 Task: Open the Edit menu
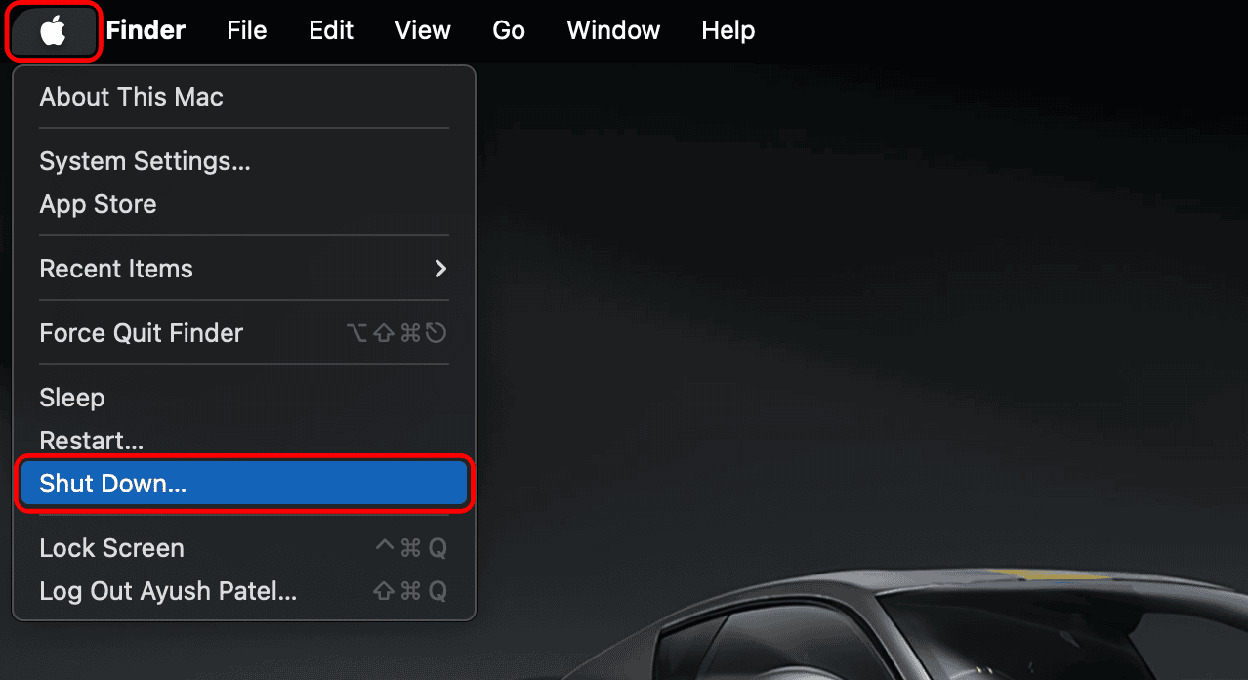coord(331,30)
